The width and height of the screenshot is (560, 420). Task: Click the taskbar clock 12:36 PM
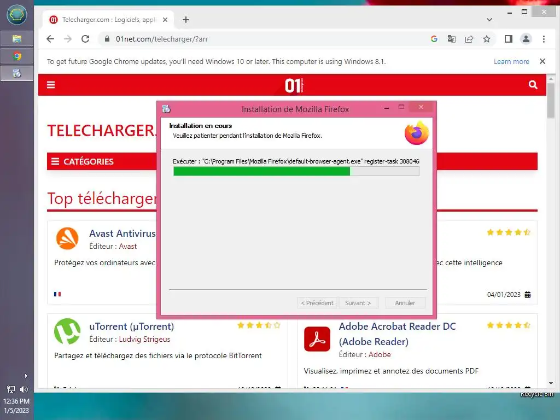pos(16,401)
